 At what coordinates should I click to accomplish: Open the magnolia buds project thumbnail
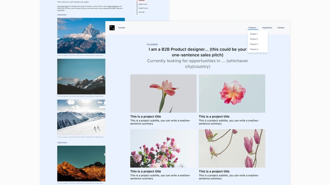232,148
